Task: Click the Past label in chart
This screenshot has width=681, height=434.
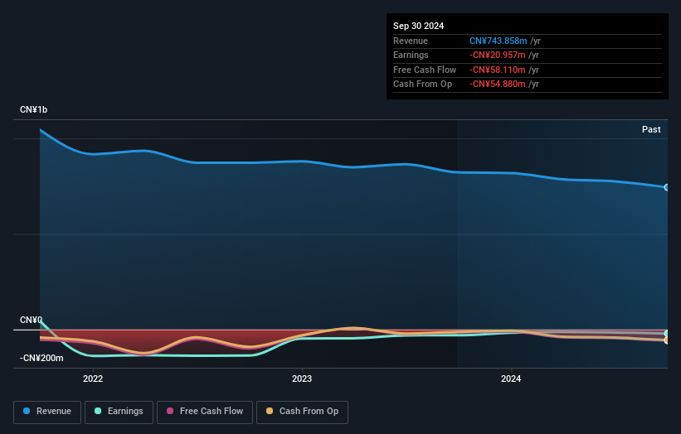Action: (x=651, y=129)
